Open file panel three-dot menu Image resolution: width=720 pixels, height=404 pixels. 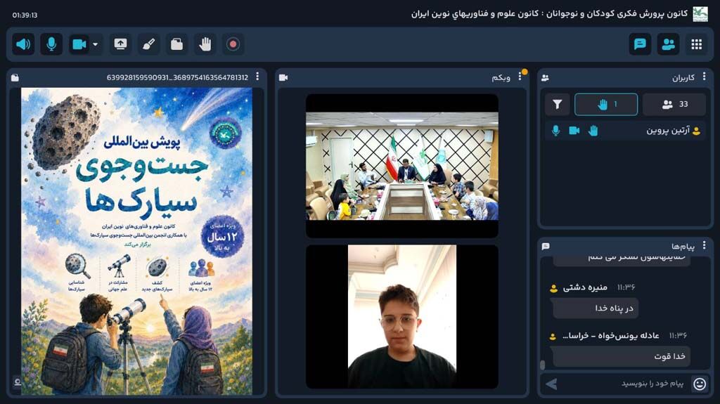pos(257,77)
